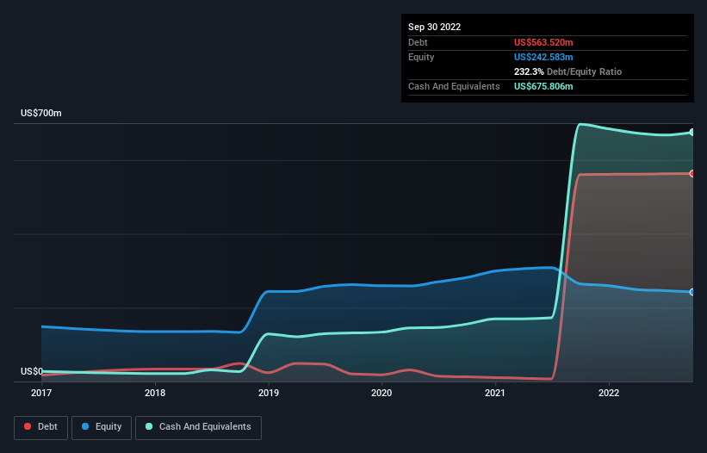Viewport: 707px width, 453px height.
Task: Click the red Debt endpoint marker
Action: click(x=692, y=174)
